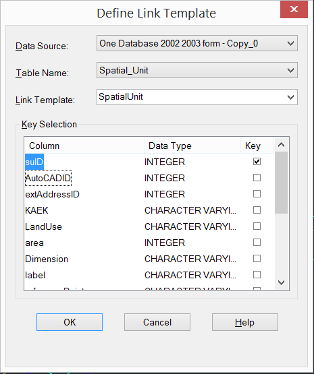This screenshot has width=314, height=374.
Task: Click CHARACTER VARYI... type of KAEK
Action: [x=190, y=211]
